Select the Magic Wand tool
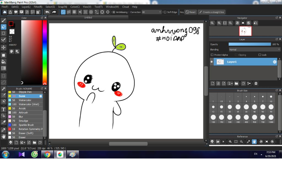Screen dimensions: 282x182 click(3, 89)
